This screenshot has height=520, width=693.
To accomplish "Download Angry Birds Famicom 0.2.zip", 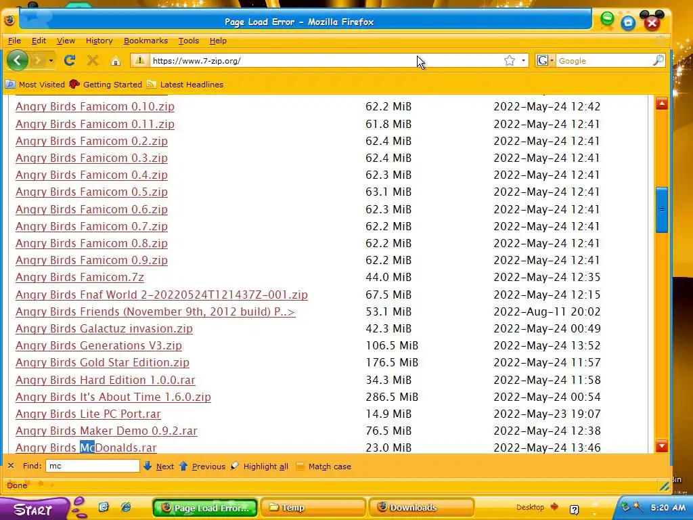I will pos(91,141).
